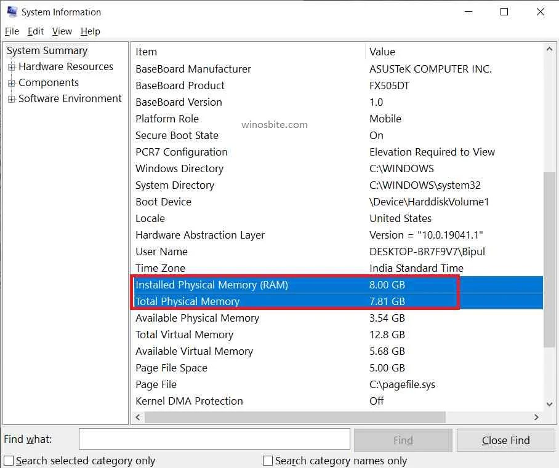Enable Search category names only
This screenshot has width=559, height=468.
(x=268, y=460)
